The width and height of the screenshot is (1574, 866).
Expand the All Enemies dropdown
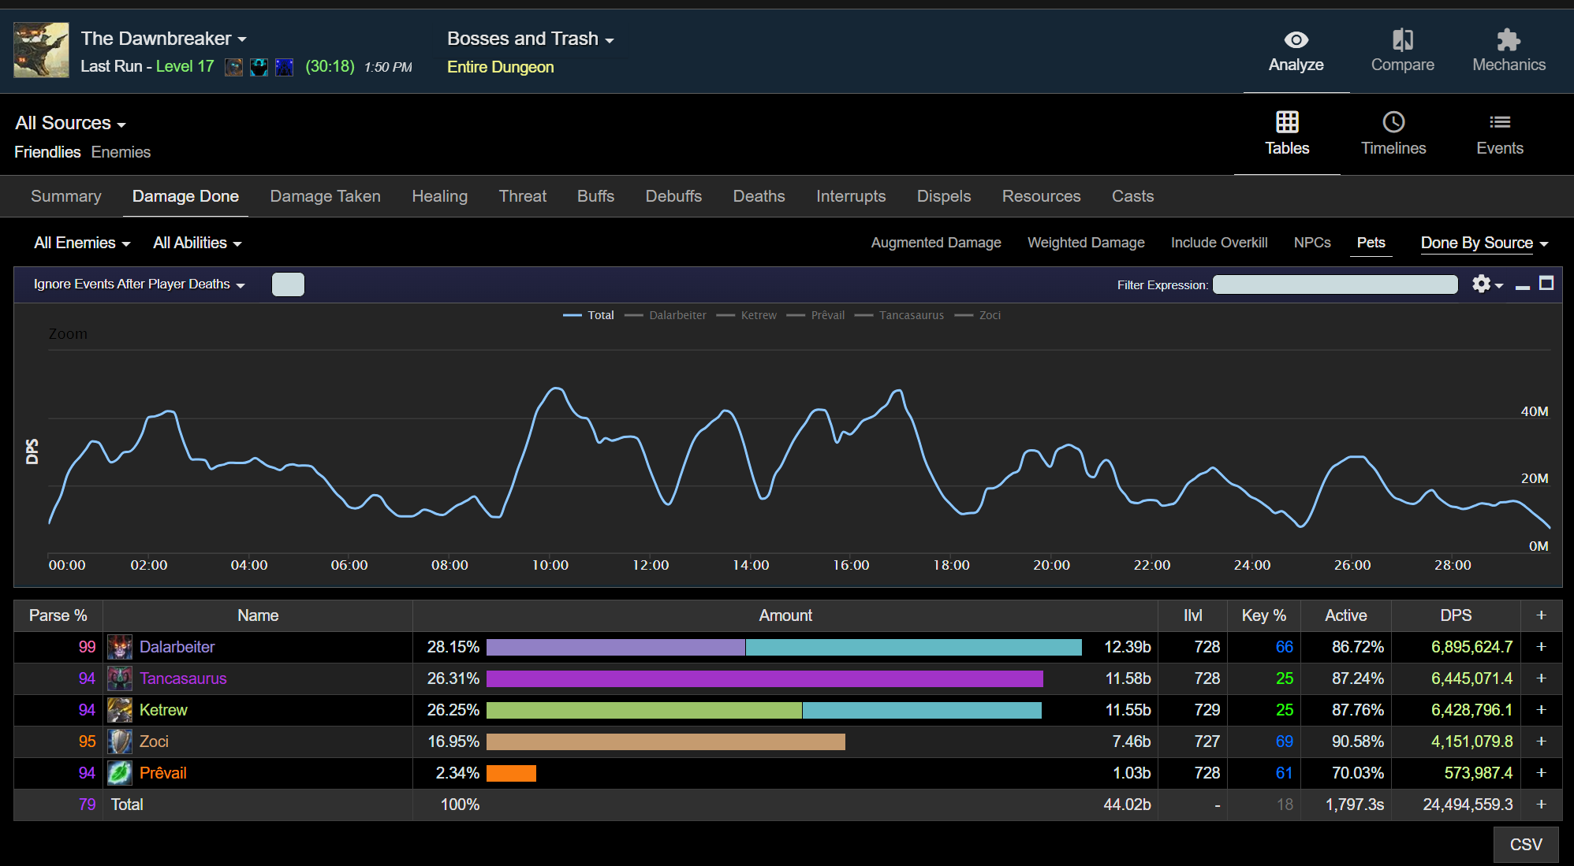pyautogui.click(x=81, y=243)
